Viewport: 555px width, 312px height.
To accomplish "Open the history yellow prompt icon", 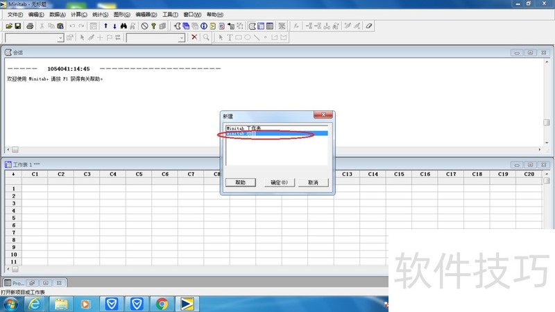I will [213, 26].
